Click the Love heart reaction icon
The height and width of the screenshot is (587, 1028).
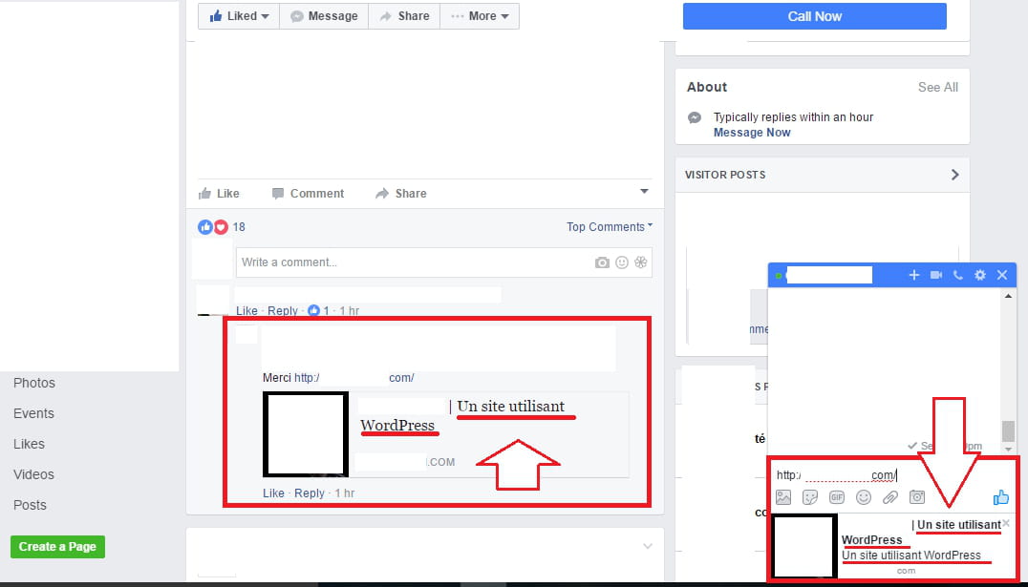[221, 227]
